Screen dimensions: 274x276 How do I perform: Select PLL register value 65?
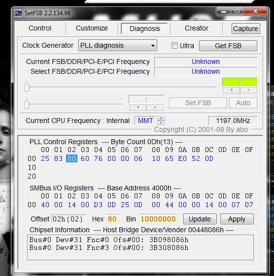point(169,158)
